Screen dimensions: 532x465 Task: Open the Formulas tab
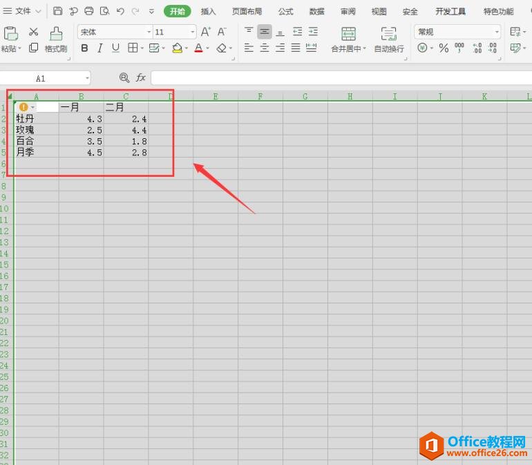pos(285,12)
